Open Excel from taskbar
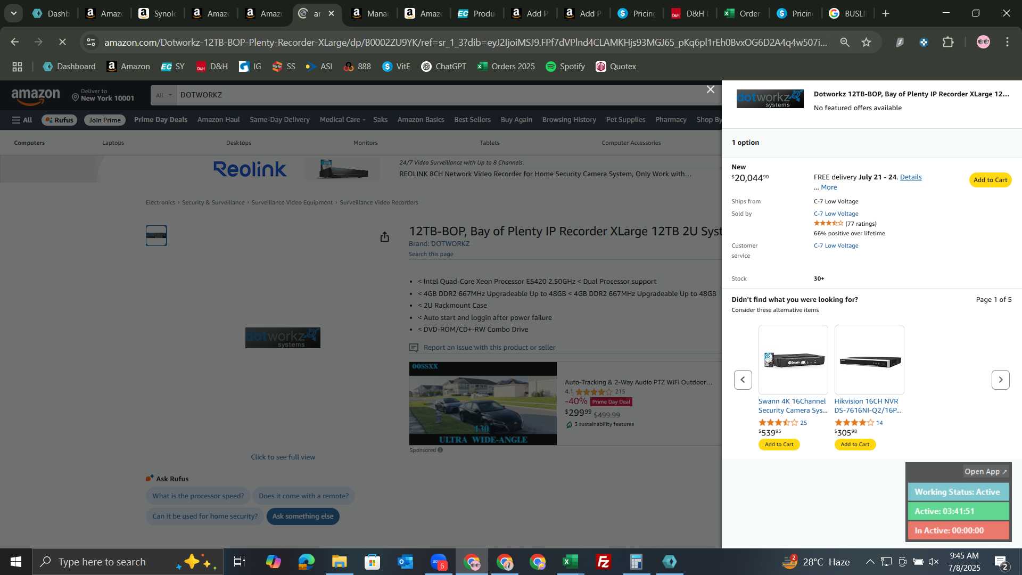The image size is (1022, 575). [x=570, y=561]
